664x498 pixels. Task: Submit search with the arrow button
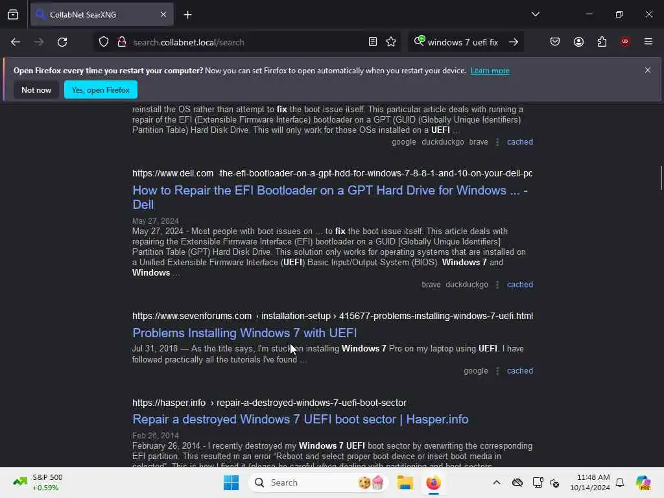[x=514, y=42]
